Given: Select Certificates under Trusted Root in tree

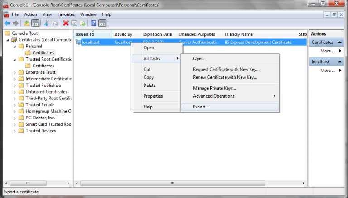Looking at the screenshot, I should (43, 66).
